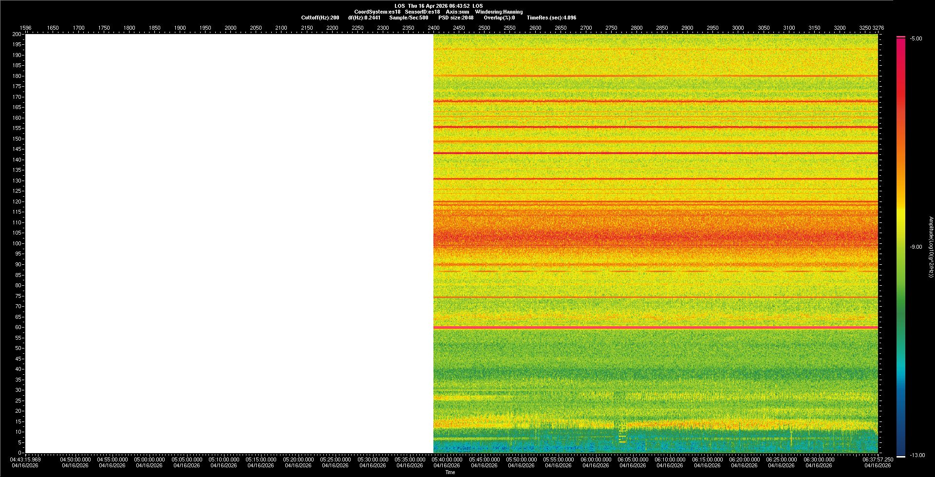The height and width of the screenshot is (477, 935).
Task: Click the vertical Amplitude axis title
Action: tap(931, 247)
